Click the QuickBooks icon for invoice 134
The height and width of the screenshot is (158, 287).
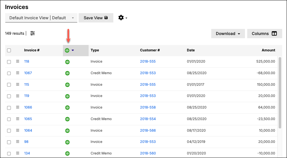coord(67,154)
